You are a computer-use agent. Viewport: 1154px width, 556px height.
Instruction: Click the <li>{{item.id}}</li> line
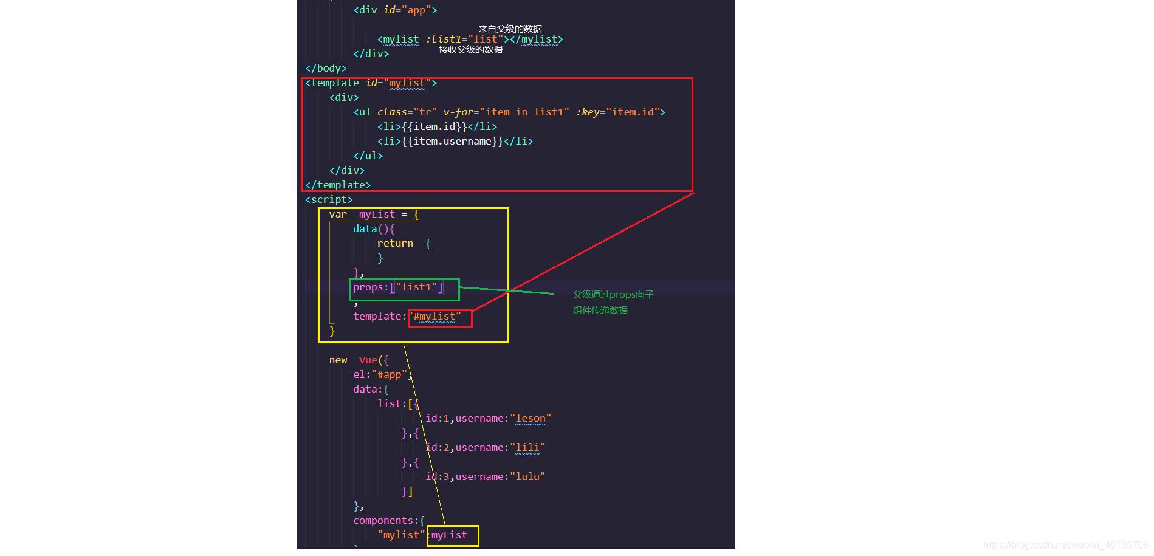pyautogui.click(x=437, y=127)
